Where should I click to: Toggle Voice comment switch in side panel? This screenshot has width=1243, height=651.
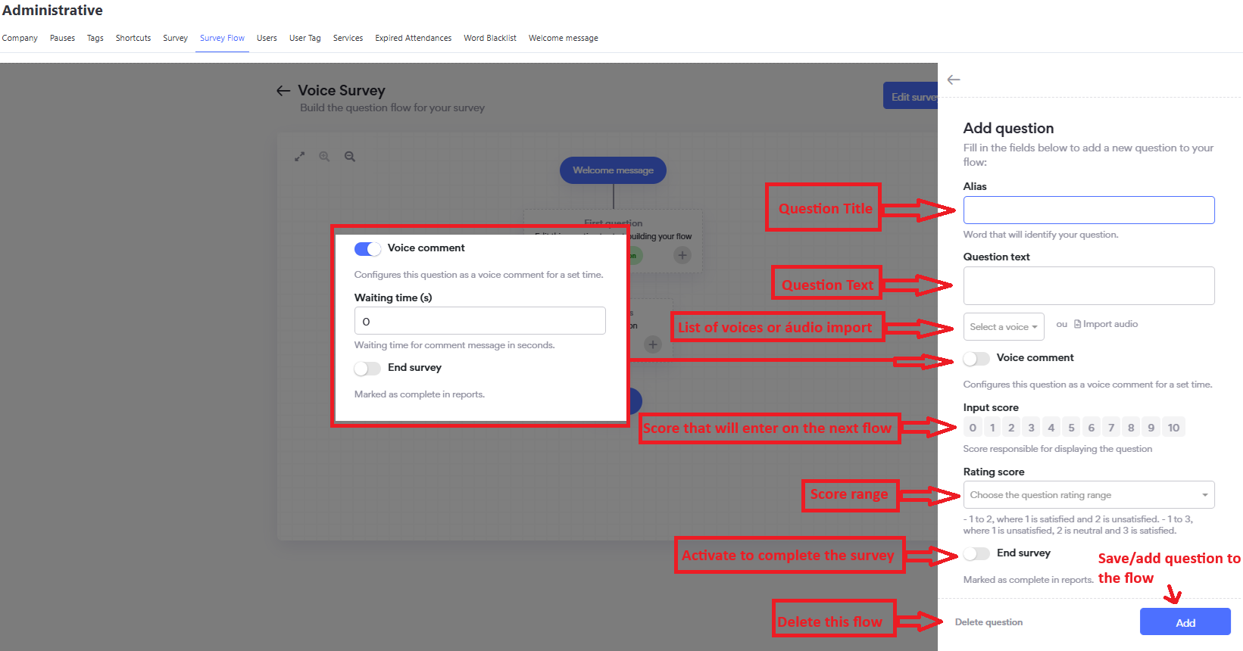pos(976,358)
